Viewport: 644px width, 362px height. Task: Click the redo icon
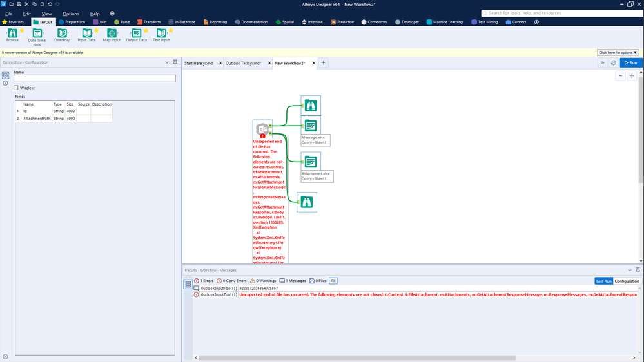coord(57,4)
